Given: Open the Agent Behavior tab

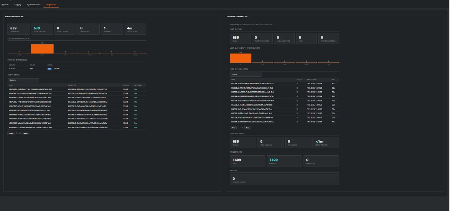Looking at the screenshot, I should click(33, 5).
